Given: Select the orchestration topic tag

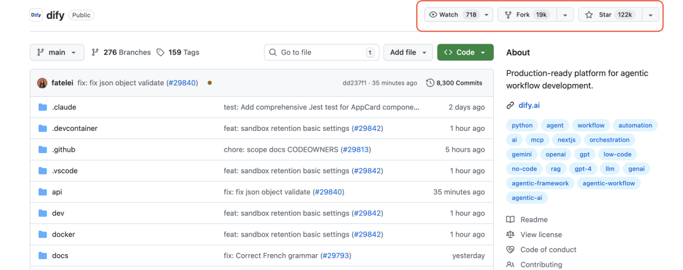Looking at the screenshot, I should (x=610, y=140).
